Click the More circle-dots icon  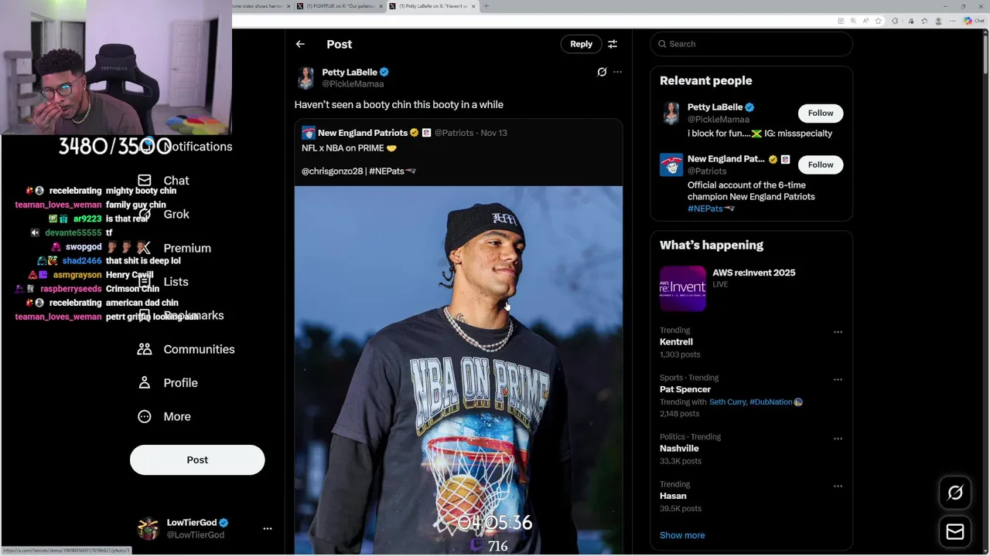click(x=145, y=416)
